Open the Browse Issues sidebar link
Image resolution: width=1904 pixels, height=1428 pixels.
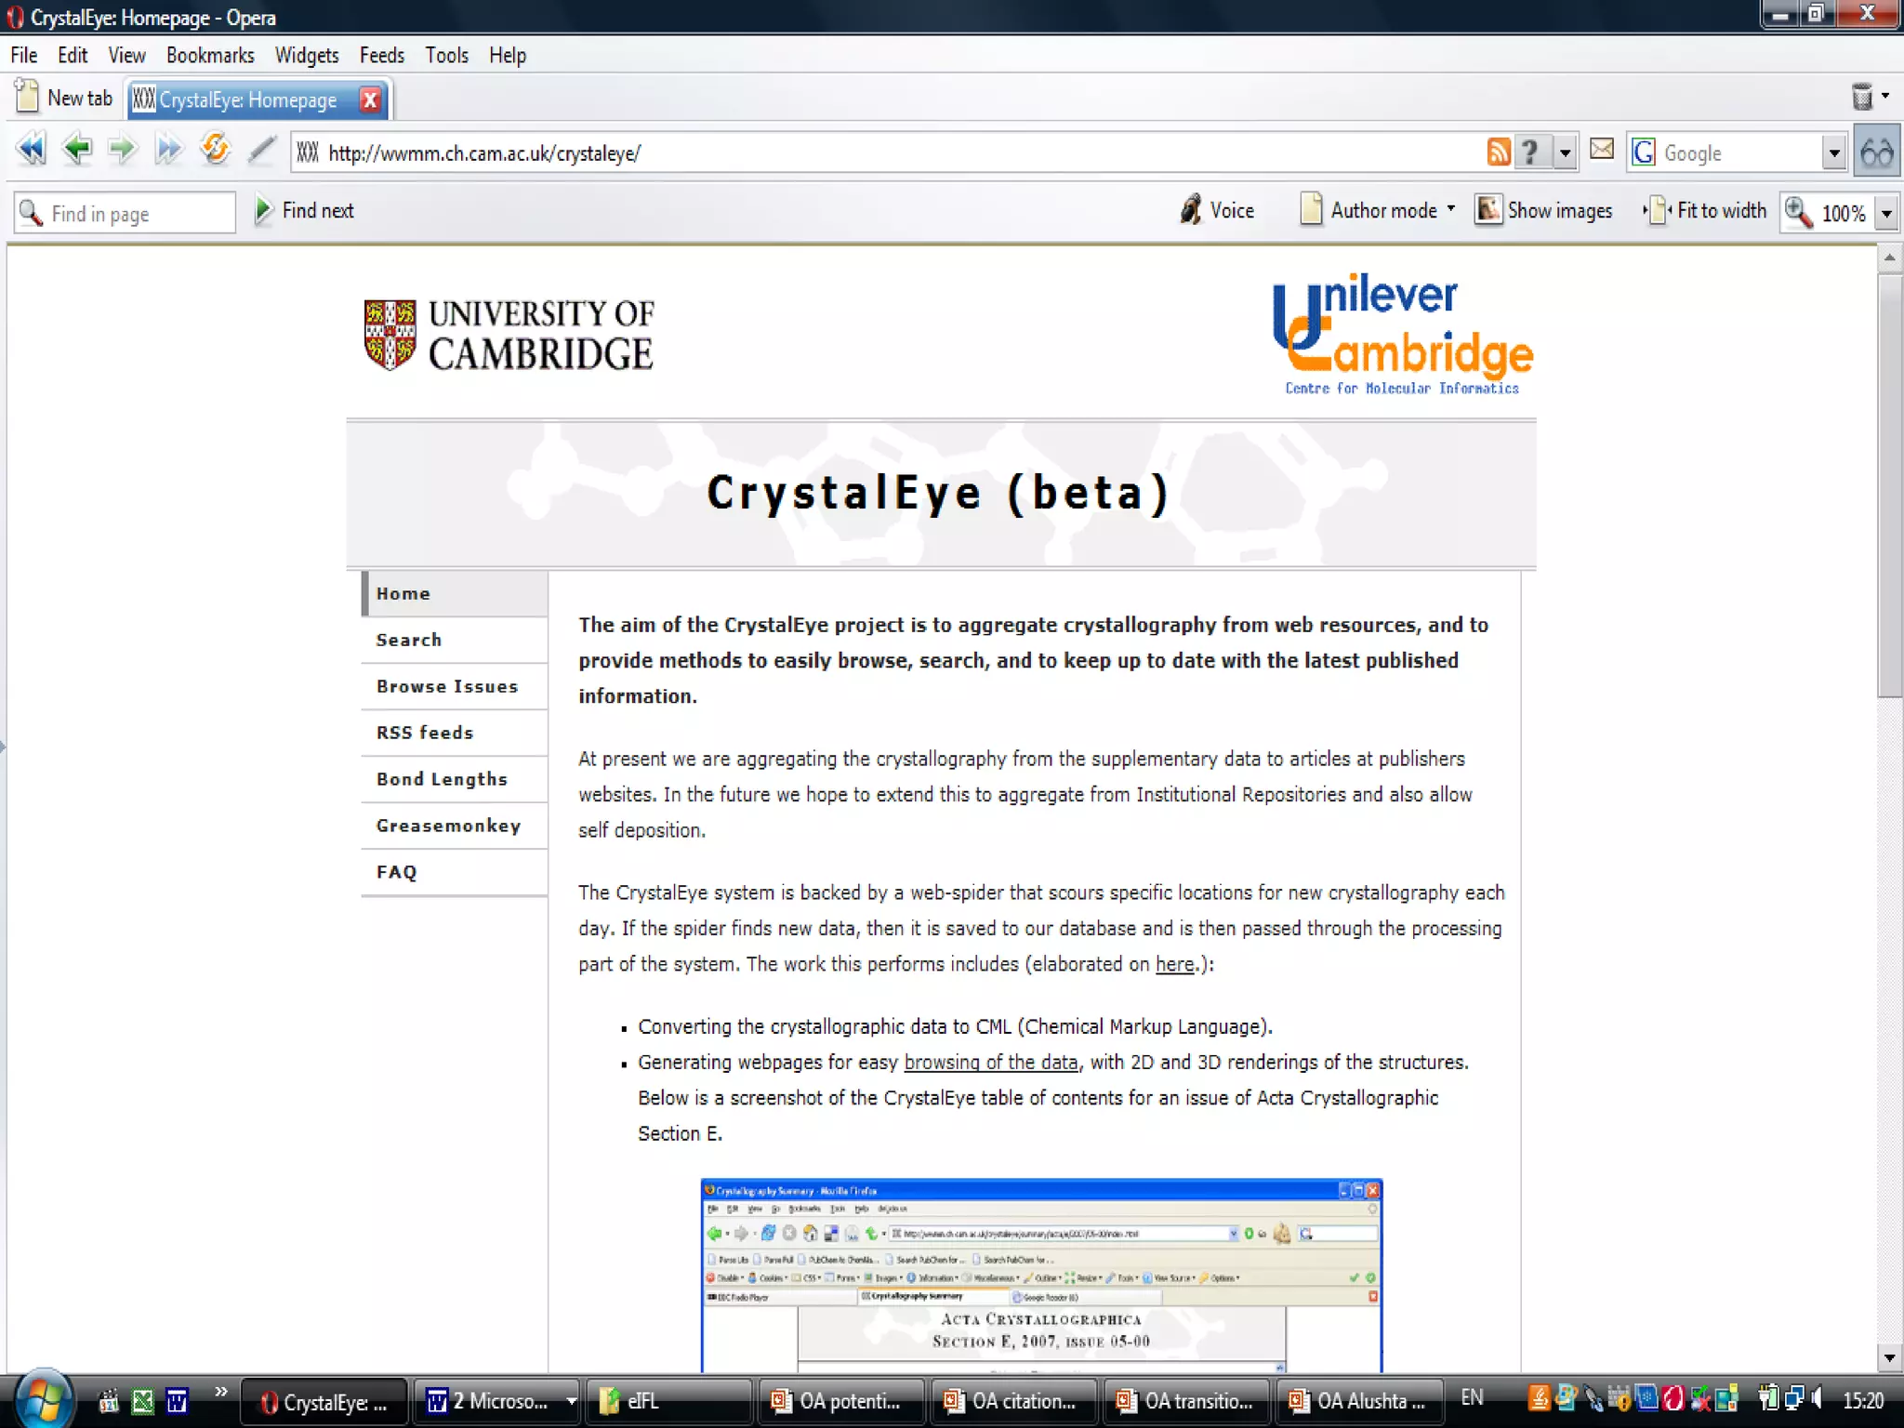click(x=447, y=687)
